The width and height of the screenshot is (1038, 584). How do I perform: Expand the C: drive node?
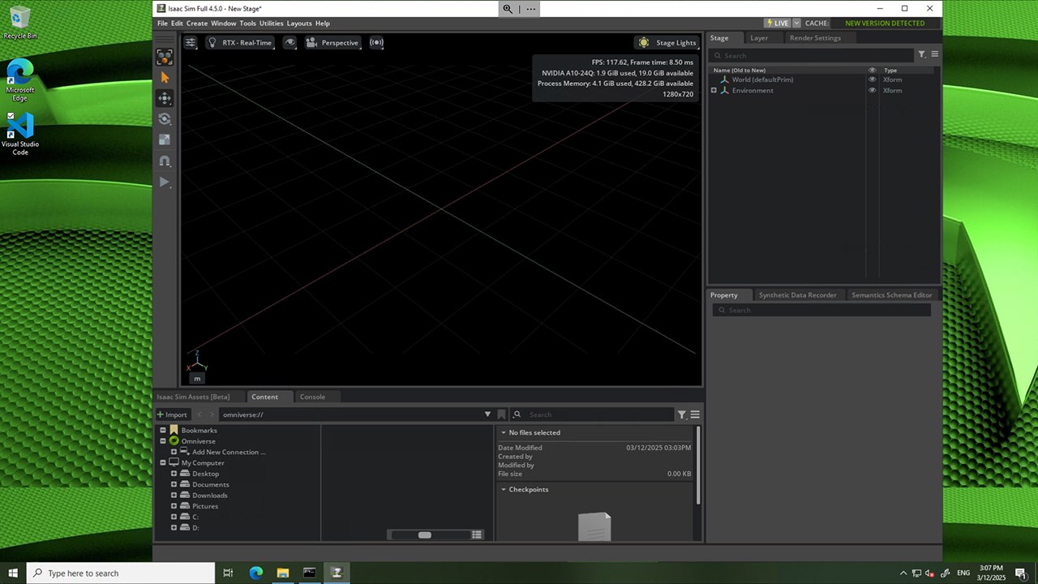point(174,517)
